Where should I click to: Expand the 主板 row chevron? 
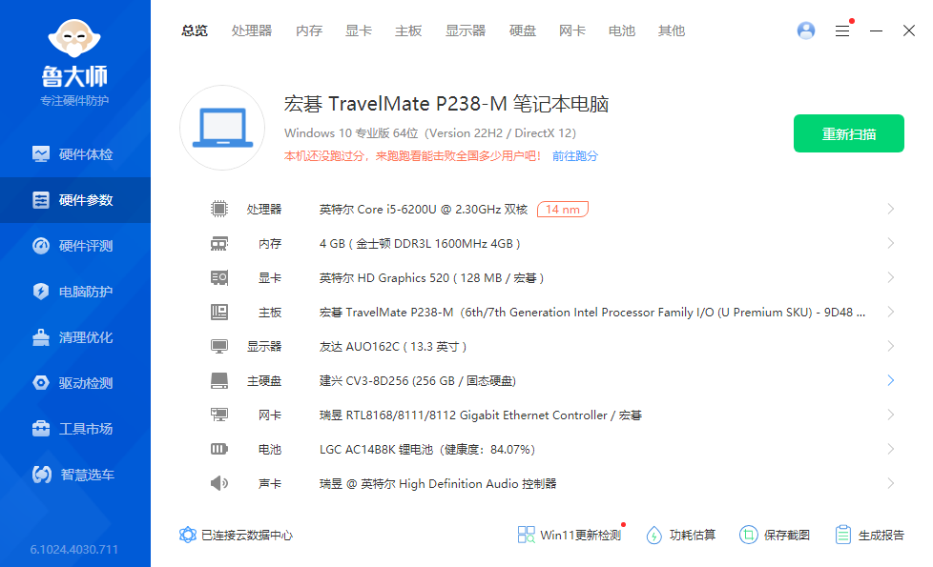coord(891,312)
